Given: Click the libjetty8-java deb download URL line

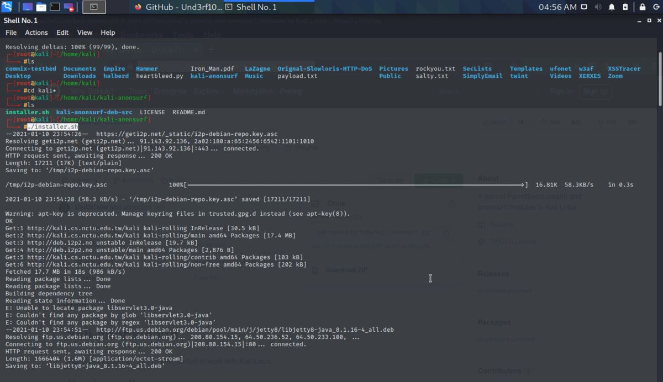Looking at the screenshot, I should 199,330.
